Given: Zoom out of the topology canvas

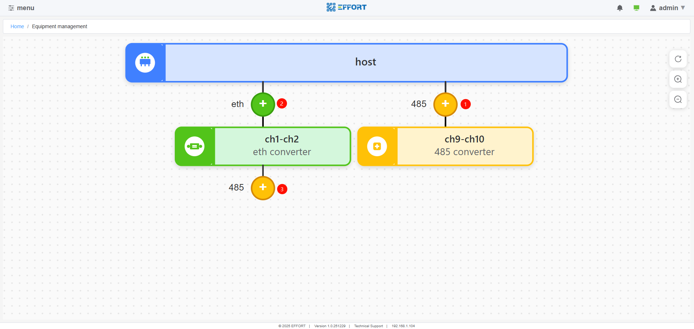Looking at the screenshot, I should click(x=678, y=99).
